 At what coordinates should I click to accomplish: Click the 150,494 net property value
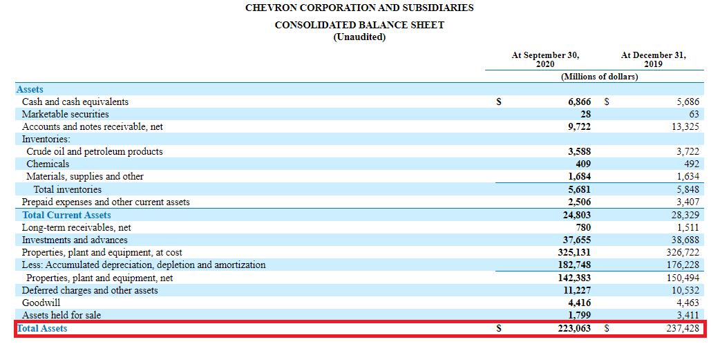click(684, 278)
